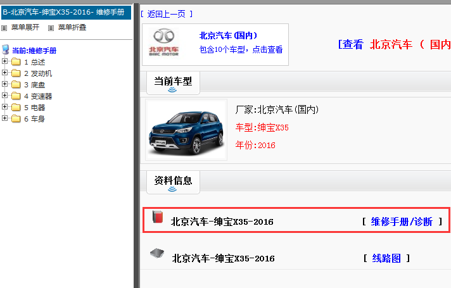Click the blue 绅宝X35 car thumbnail
This screenshot has height=288, width=451.
pos(186,130)
